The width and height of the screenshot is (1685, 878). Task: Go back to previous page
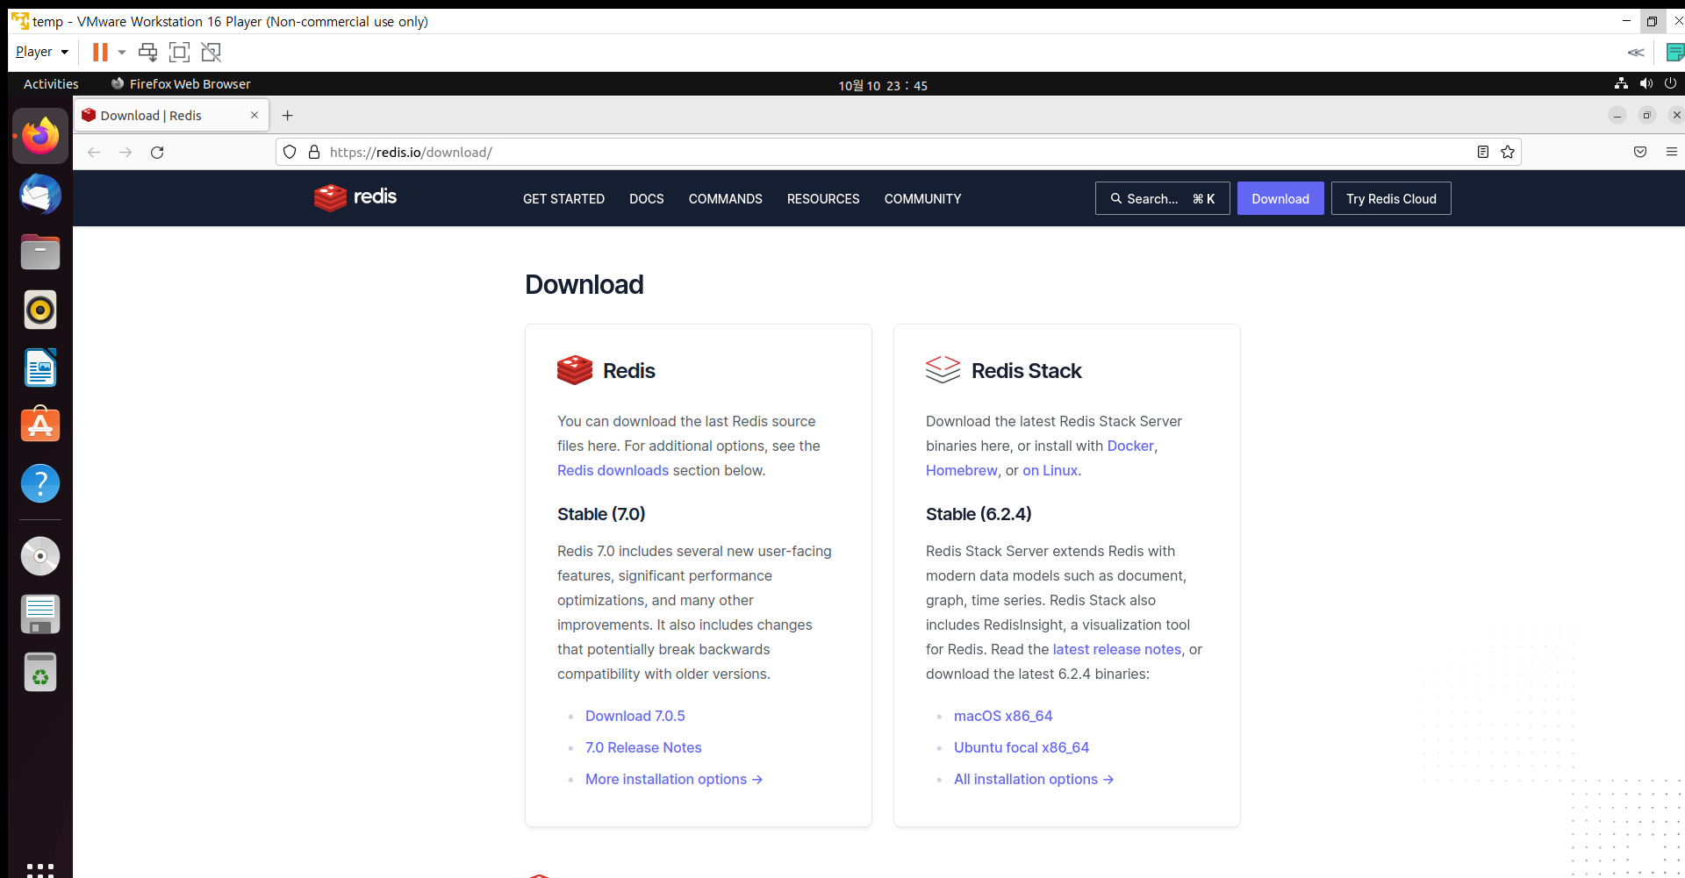(94, 153)
